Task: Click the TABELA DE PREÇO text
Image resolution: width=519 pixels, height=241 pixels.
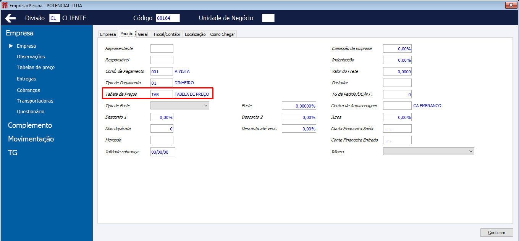Action: pyautogui.click(x=192, y=94)
